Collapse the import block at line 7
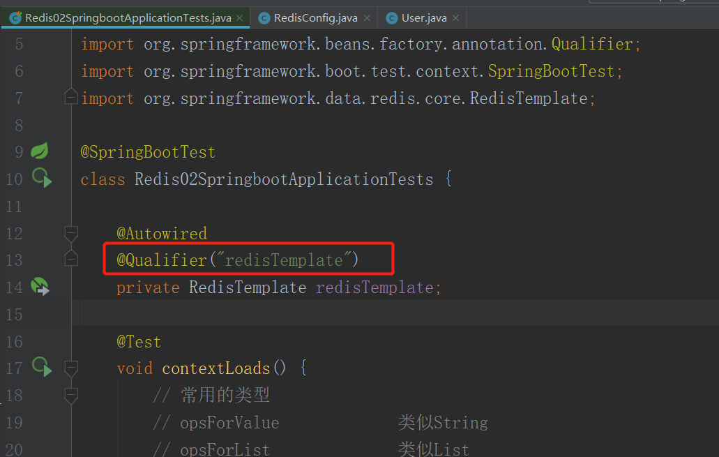This screenshot has width=719, height=457. (x=70, y=96)
